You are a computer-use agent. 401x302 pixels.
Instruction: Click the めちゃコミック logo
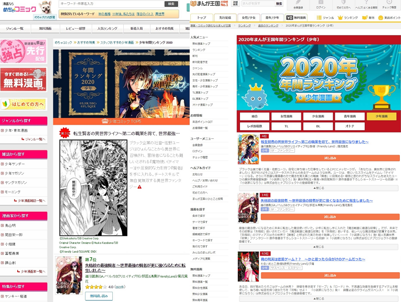19,9
